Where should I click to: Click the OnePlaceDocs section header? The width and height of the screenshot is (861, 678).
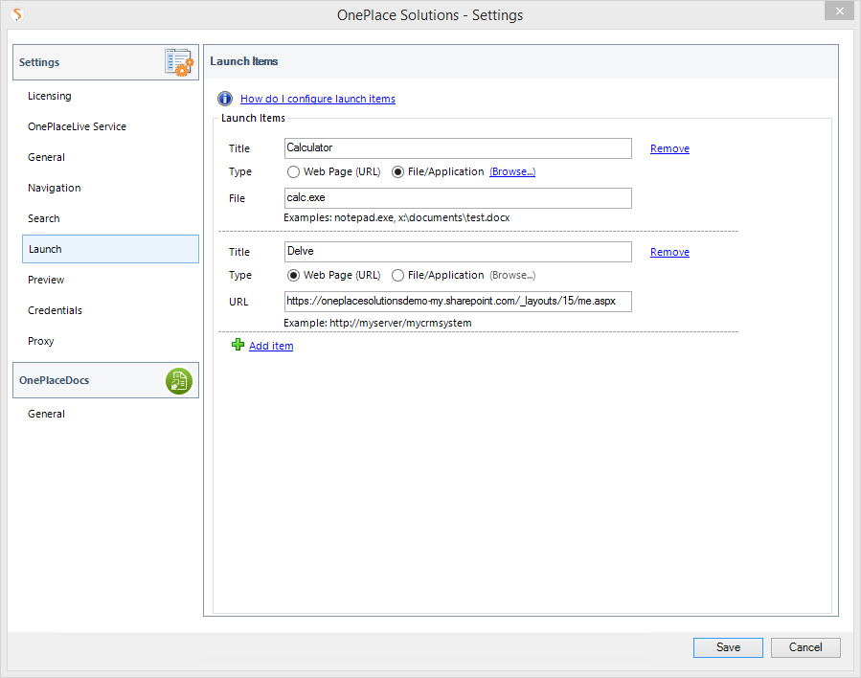(105, 380)
